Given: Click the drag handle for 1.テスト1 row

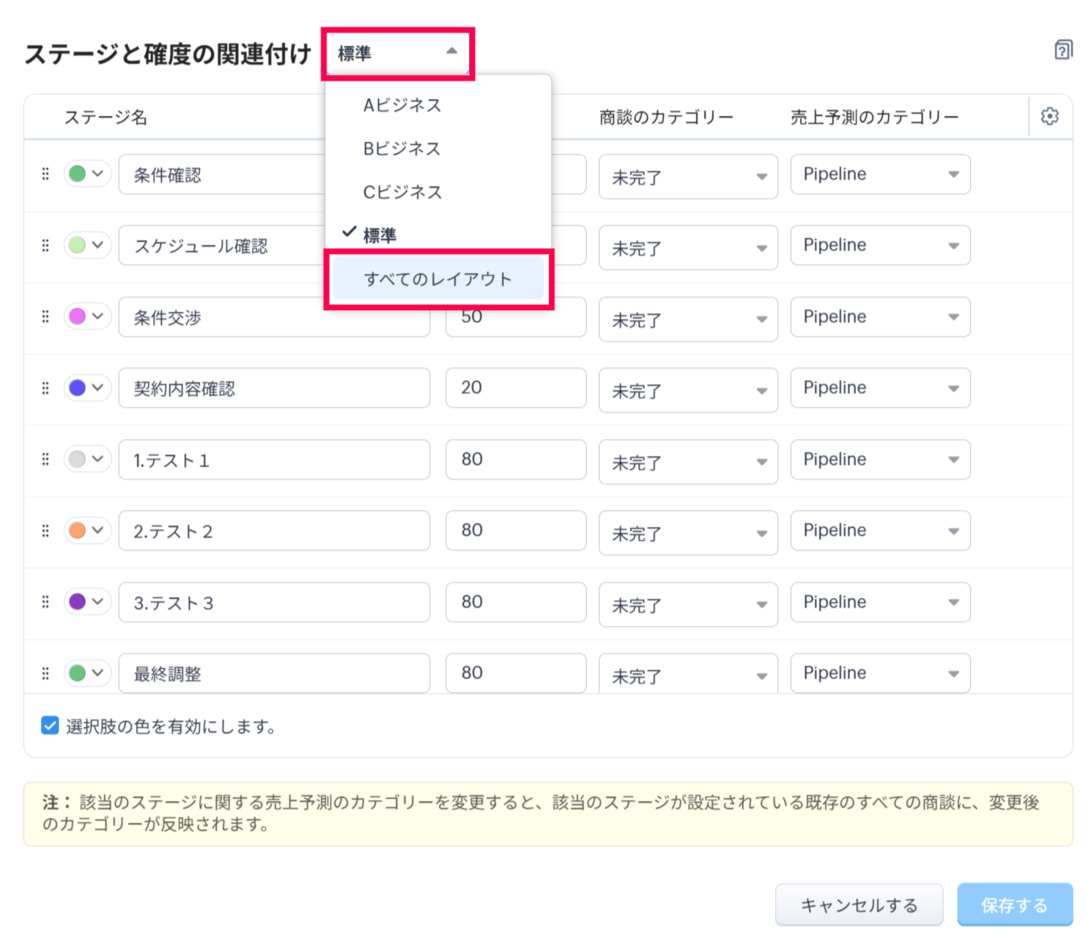Looking at the screenshot, I should pos(45,459).
